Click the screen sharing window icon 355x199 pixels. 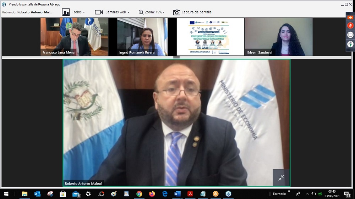pos(350,35)
